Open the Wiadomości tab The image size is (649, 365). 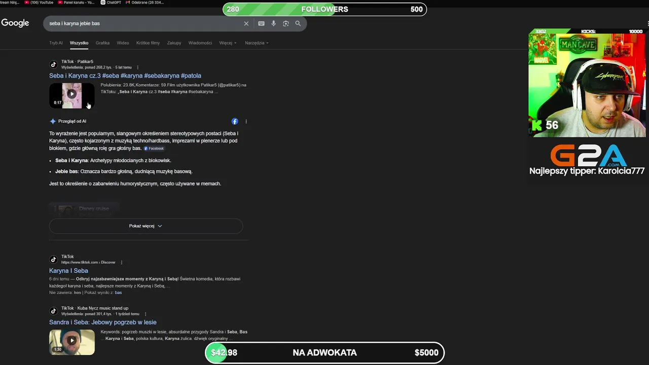(x=200, y=43)
